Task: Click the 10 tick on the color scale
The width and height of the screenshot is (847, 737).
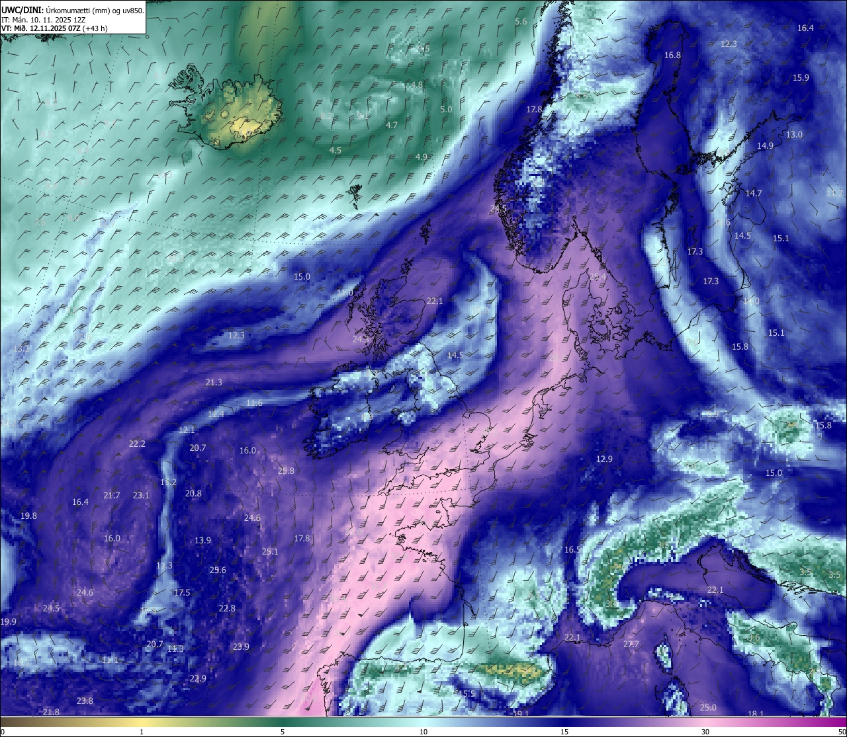Action: pyautogui.click(x=423, y=732)
